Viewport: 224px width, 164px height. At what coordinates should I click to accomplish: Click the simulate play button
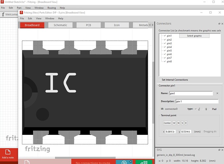tap(124, 162)
